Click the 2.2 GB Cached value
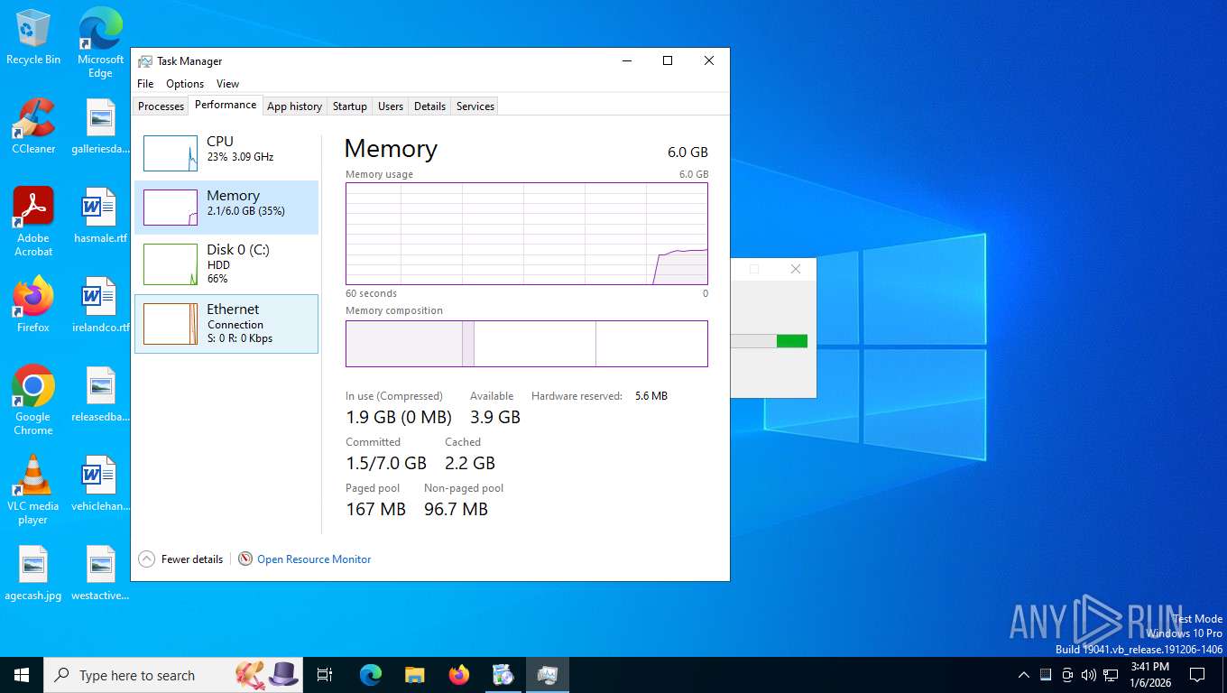This screenshot has width=1227, height=693. coord(470,463)
